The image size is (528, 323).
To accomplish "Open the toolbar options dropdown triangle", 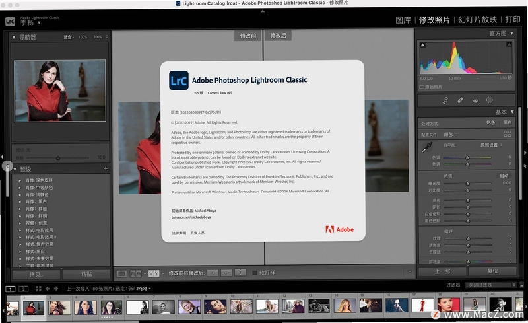I will coord(410,271).
